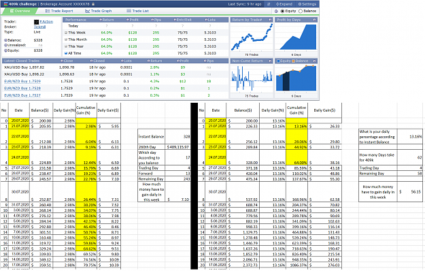The width and height of the screenshot is (425, 271).
Task: Click the Profit by Days chart
Action: (296, 37)
